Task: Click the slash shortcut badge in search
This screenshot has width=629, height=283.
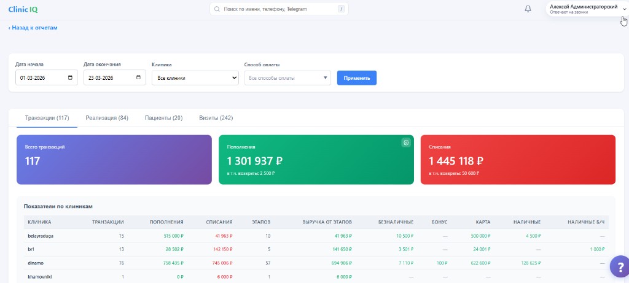Action: [340, 9]
